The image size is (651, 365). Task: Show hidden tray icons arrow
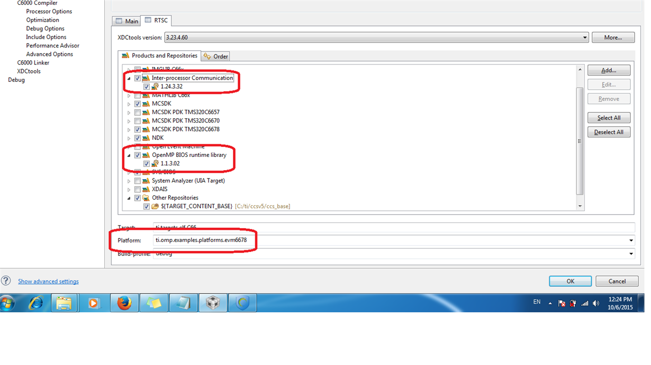click(x=550, y=304)
